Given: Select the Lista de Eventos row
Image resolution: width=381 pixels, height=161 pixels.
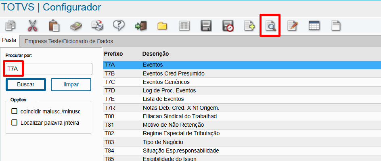Looking at the screenshot, I should point(242,99).
